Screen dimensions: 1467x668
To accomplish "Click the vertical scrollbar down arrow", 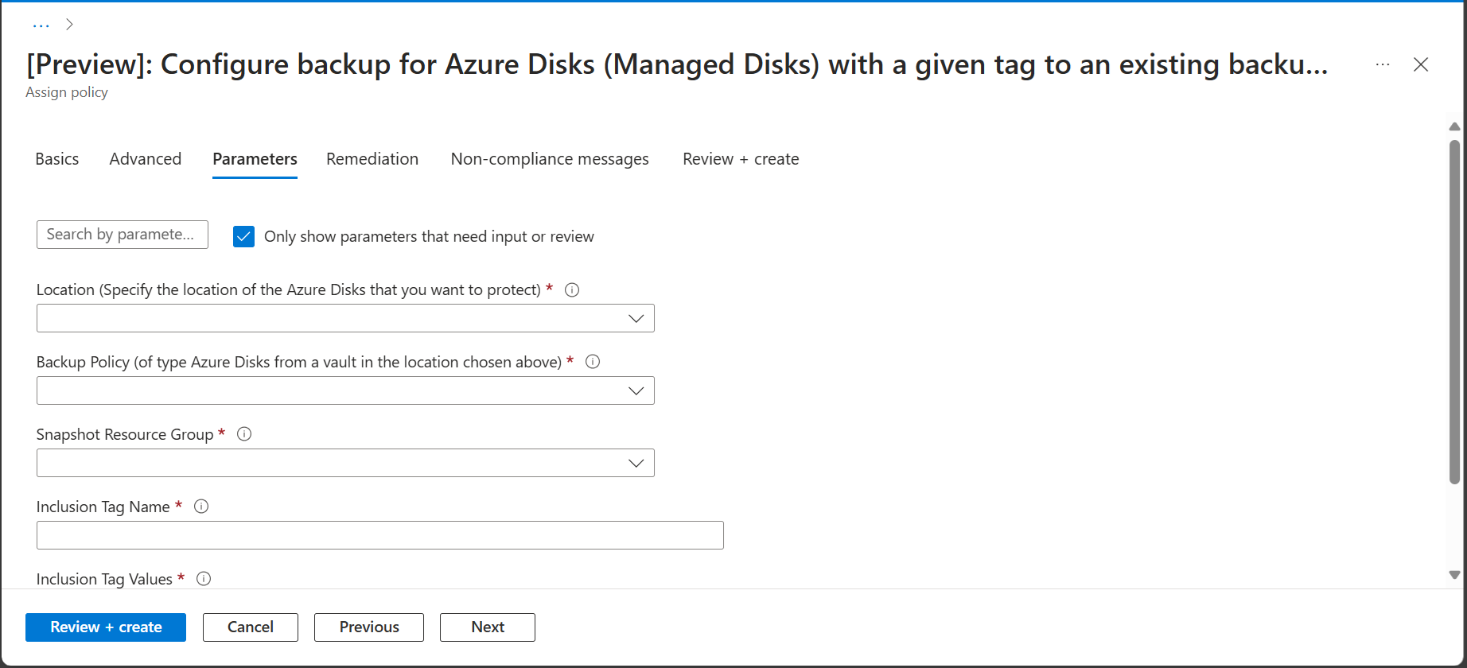I will click(1454, 575).
